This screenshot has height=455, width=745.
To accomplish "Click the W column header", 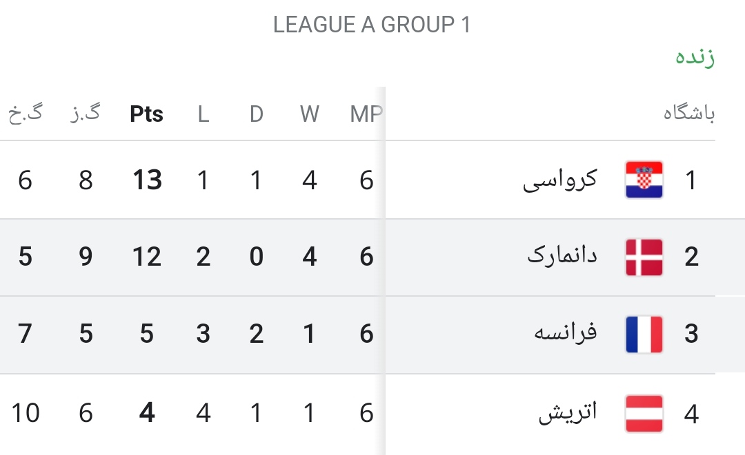I will point(309,114).
